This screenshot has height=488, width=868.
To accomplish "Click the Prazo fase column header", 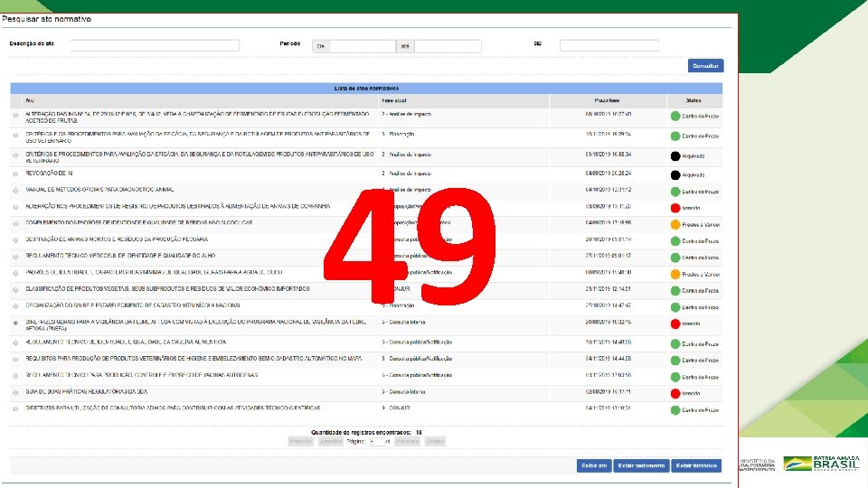I will click(608, 100).
